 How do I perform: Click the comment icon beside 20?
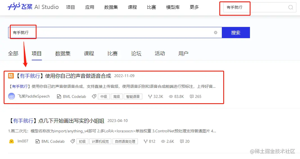(x=182, y=141)
